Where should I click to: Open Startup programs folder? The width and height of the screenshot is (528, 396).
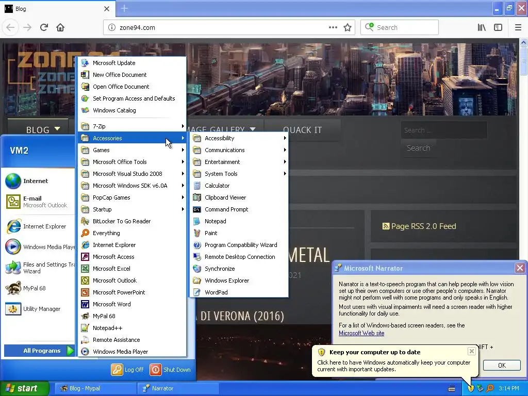pos(132,209)
